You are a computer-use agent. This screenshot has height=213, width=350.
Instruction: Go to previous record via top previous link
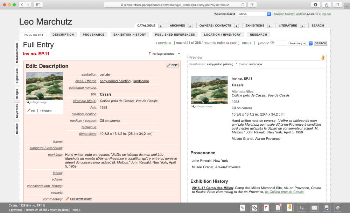pyautogui.click(x=163, y=43)
